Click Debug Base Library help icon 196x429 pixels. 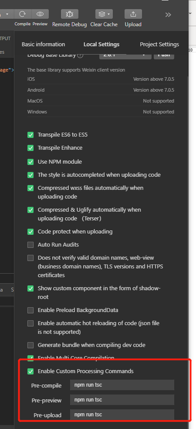tap(80, 55)
